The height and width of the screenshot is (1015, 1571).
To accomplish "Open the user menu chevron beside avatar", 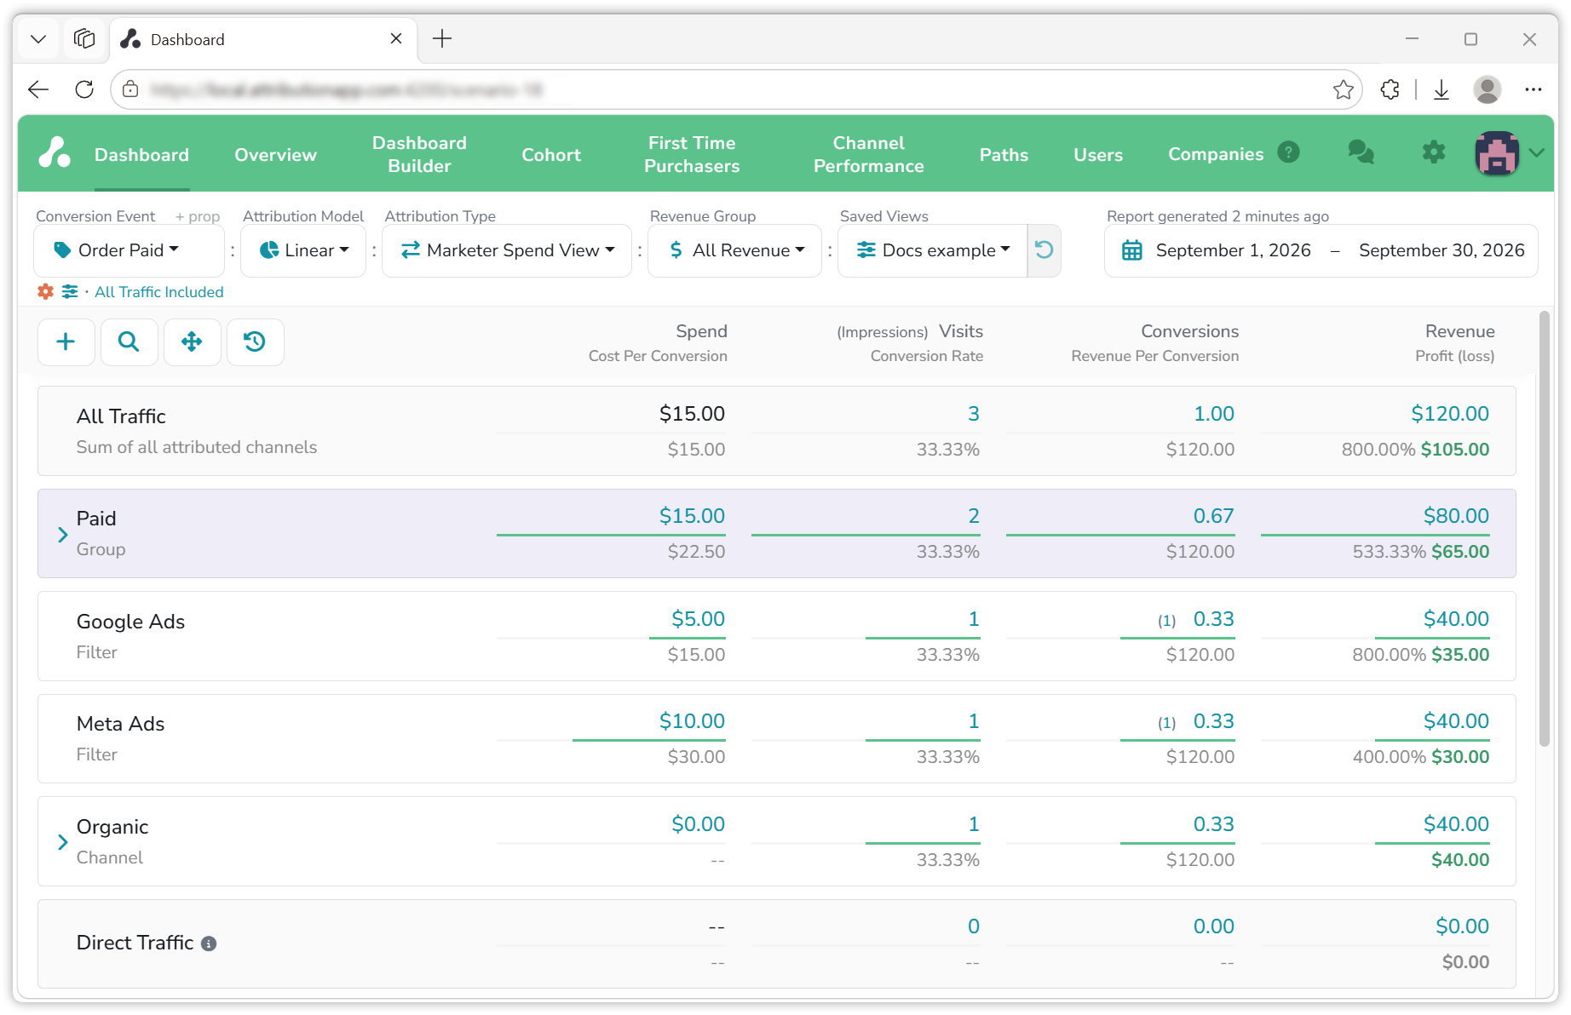I will [x=1537, y=153].
